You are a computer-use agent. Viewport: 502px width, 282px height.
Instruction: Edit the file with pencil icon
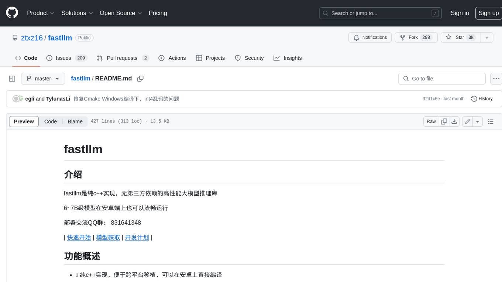468,121
